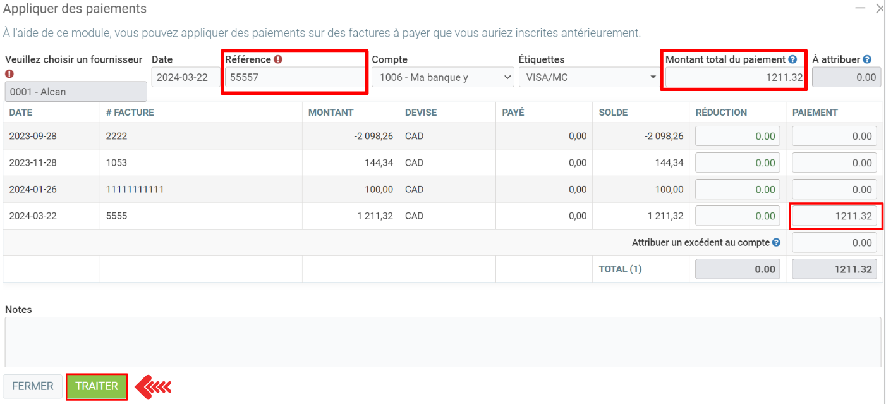886x404 pixels.
Task: Click help icon beside Attribuer un excédent au compte
Action: (776, 242)
